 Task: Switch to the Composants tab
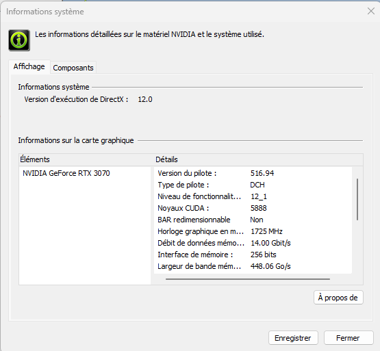pyautogui.click(x=73, y=68)
